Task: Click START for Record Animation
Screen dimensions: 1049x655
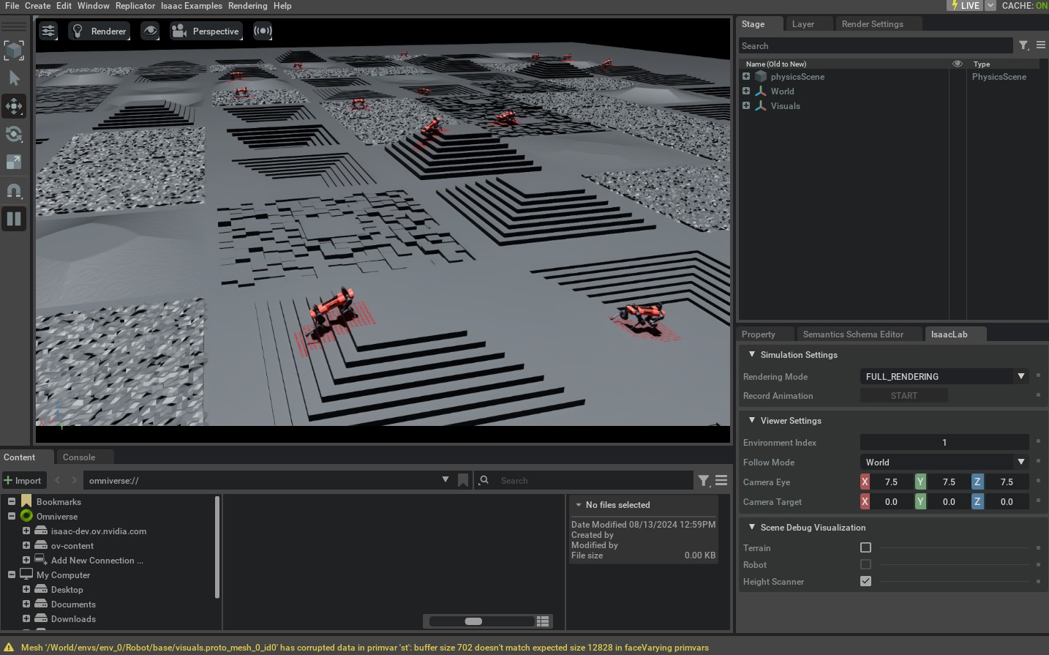Action: 904,396
